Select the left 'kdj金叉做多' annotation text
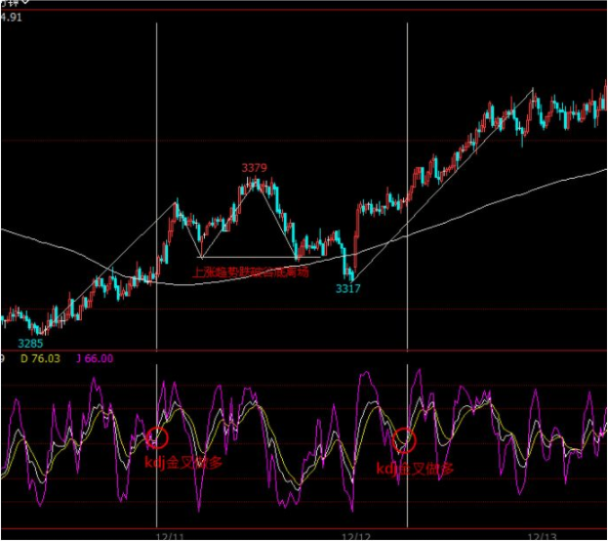This screenshot has width=608, height=541. [x=183, y=462]
